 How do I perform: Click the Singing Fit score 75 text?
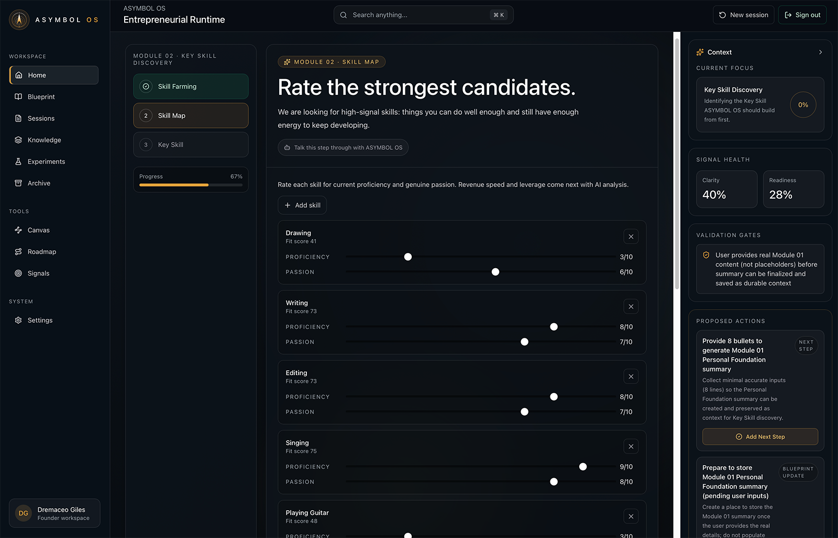[301, 451]
